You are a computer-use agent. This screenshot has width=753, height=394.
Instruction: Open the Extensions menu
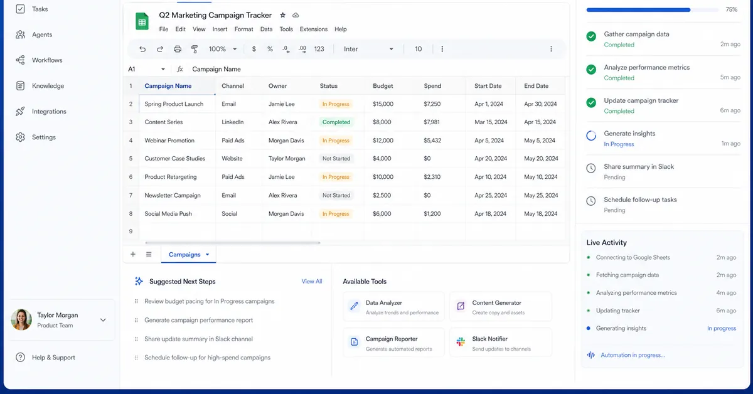click(x=314, y=29)
